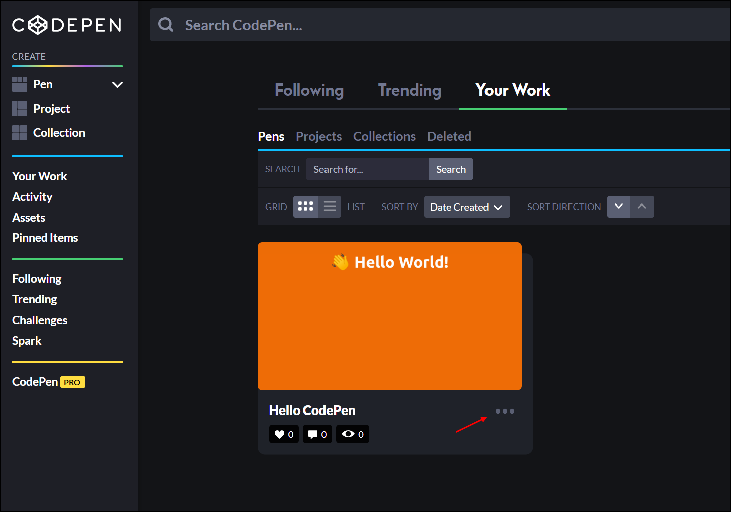731x512 pixels.
Task: Click the CodePen PRO link
Action: click(x=48, y=382)
